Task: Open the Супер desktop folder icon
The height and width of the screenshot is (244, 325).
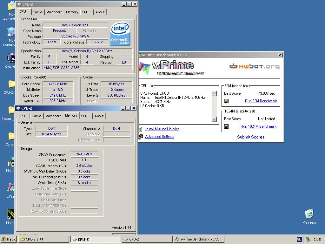Action: coord(12,136)
